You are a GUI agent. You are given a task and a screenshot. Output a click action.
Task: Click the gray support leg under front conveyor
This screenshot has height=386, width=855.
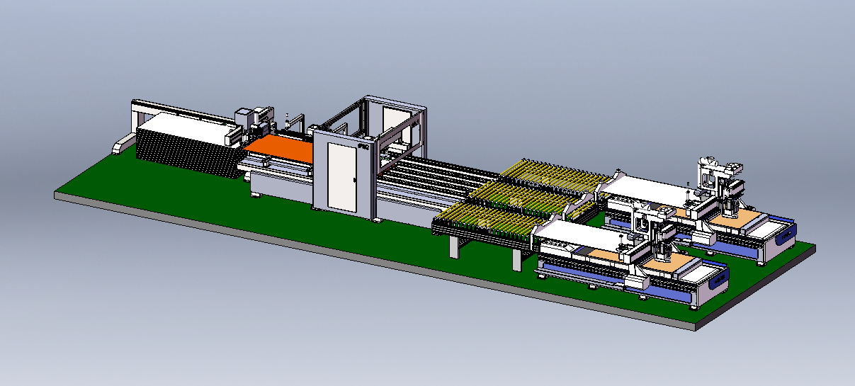tap(453, 245)
